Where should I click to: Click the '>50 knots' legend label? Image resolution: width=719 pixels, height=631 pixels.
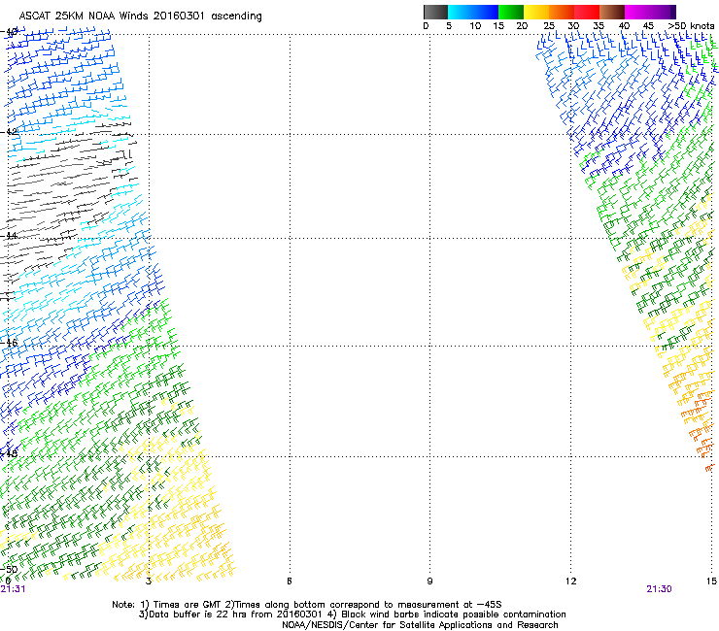691,26
